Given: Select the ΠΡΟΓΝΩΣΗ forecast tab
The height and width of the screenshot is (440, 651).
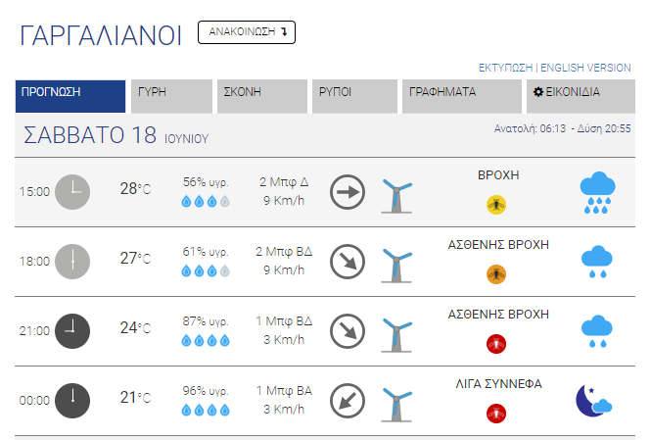Looking at the screenshot, I should point(70,96).
